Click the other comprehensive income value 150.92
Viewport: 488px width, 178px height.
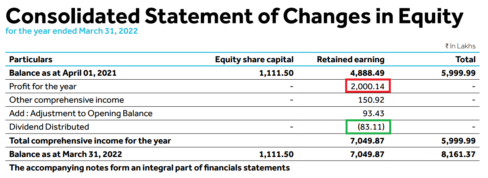pos(371,100)
